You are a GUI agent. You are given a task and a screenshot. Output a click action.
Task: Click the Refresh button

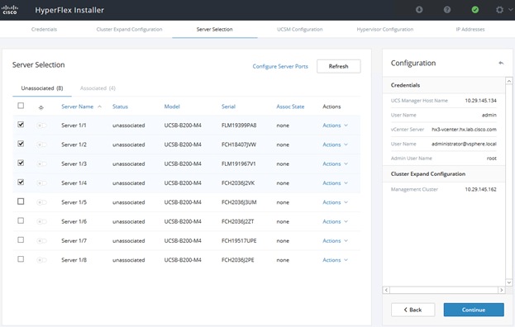coord(339,66)
